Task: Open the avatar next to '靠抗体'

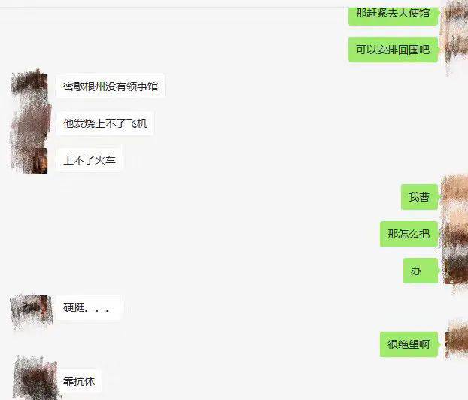Action: [36, 377]
